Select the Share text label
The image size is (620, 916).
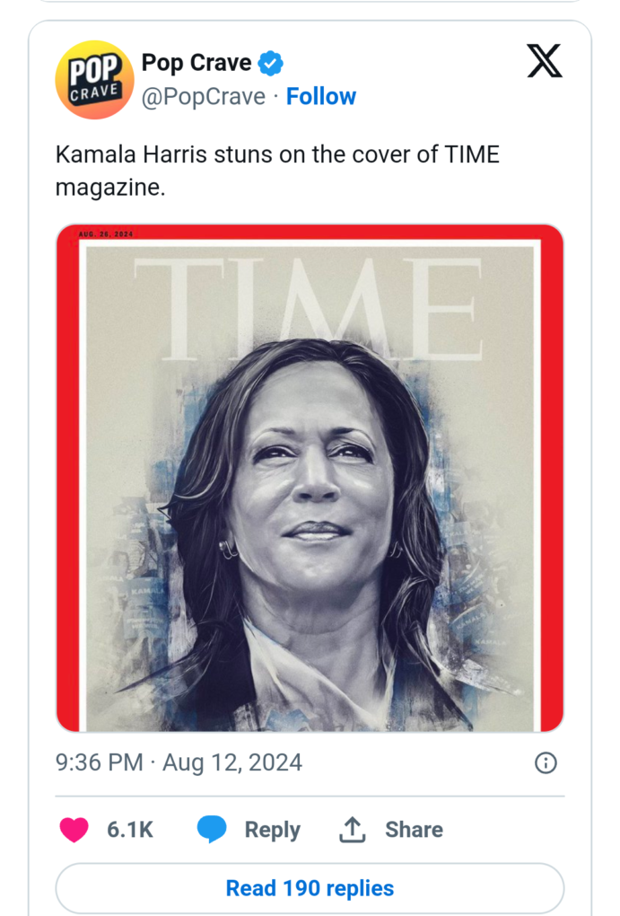tap(414, 830)
